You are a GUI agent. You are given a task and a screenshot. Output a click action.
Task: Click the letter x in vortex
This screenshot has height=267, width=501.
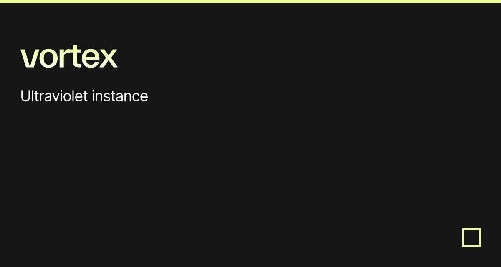109,58
